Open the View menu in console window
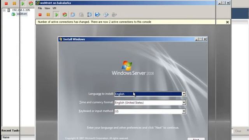 [x=47, y=8]
